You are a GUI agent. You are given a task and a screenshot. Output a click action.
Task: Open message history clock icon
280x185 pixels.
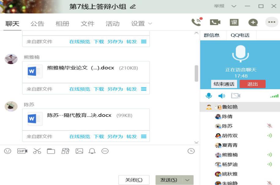[x=191, y=151]
